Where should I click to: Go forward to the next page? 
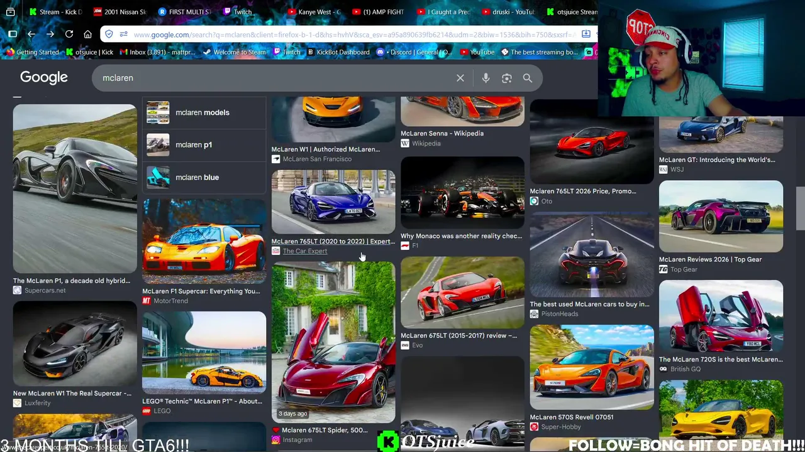coord(50,34)
